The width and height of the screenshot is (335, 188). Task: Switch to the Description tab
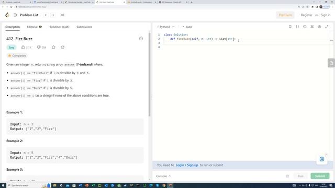coord(13,27)
